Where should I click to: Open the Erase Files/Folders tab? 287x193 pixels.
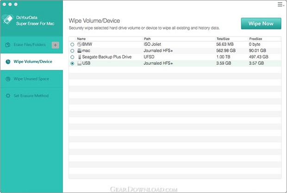(31, 45)
